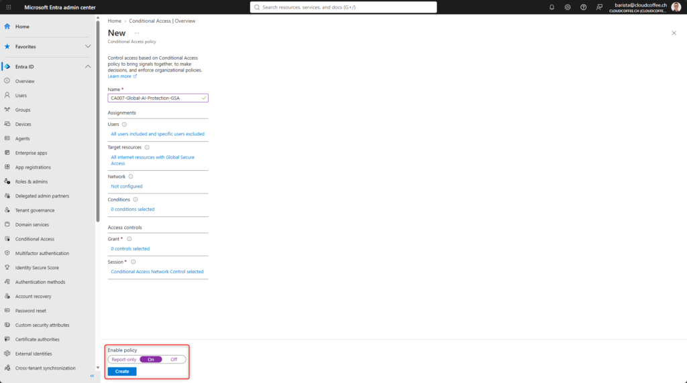Open account profile avatar
The image size is (687, 383).
point(676,7)
